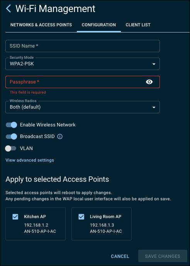
Task: Select the Living Room AP card
Action: [102, 224]
